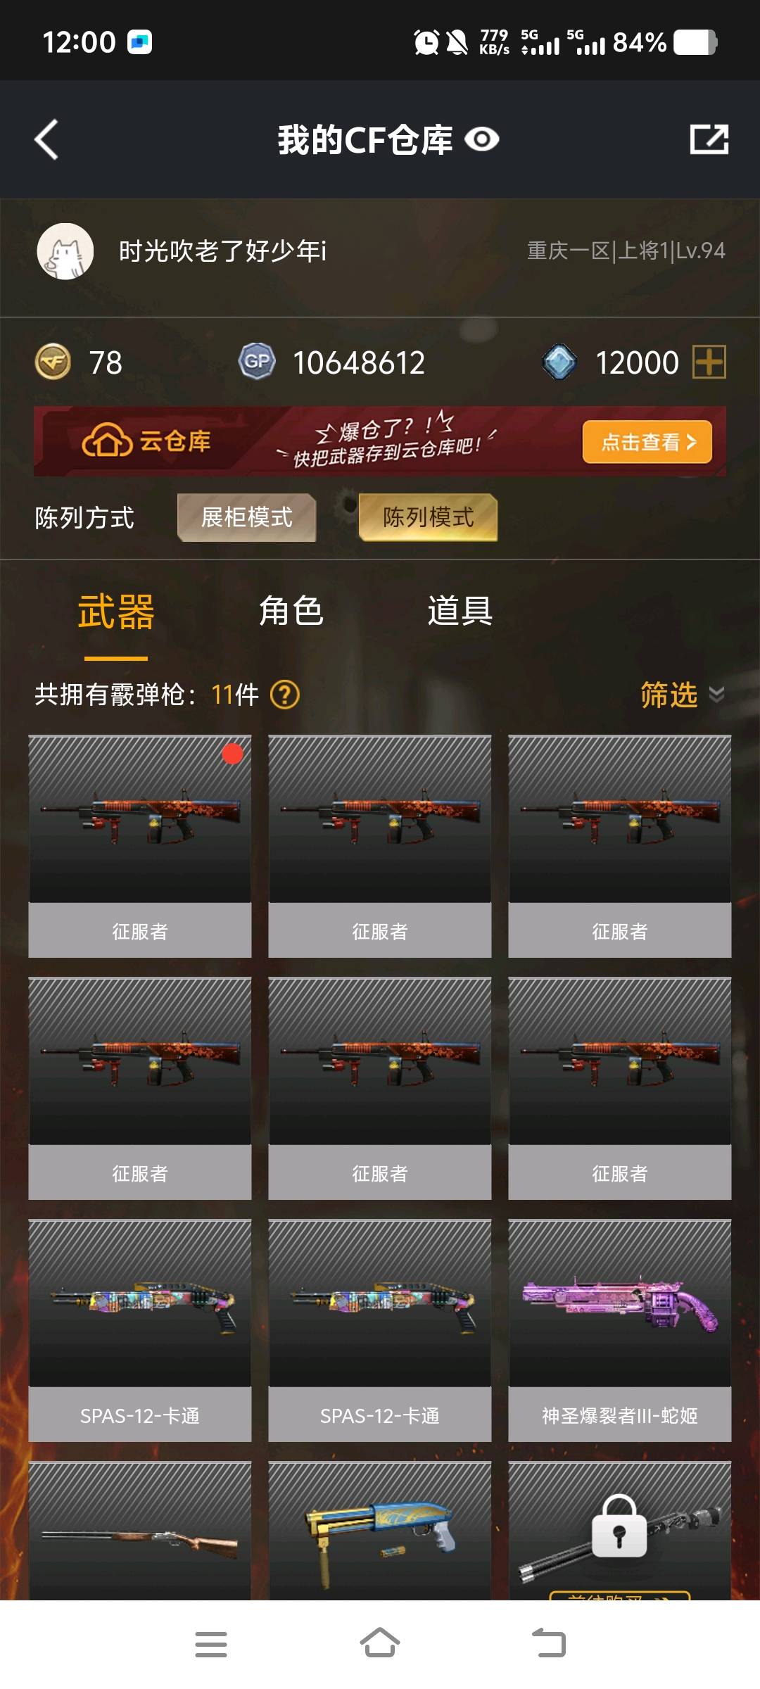
Task: Select 陈列模式 display mode
Action: click(x=428, y=517)
